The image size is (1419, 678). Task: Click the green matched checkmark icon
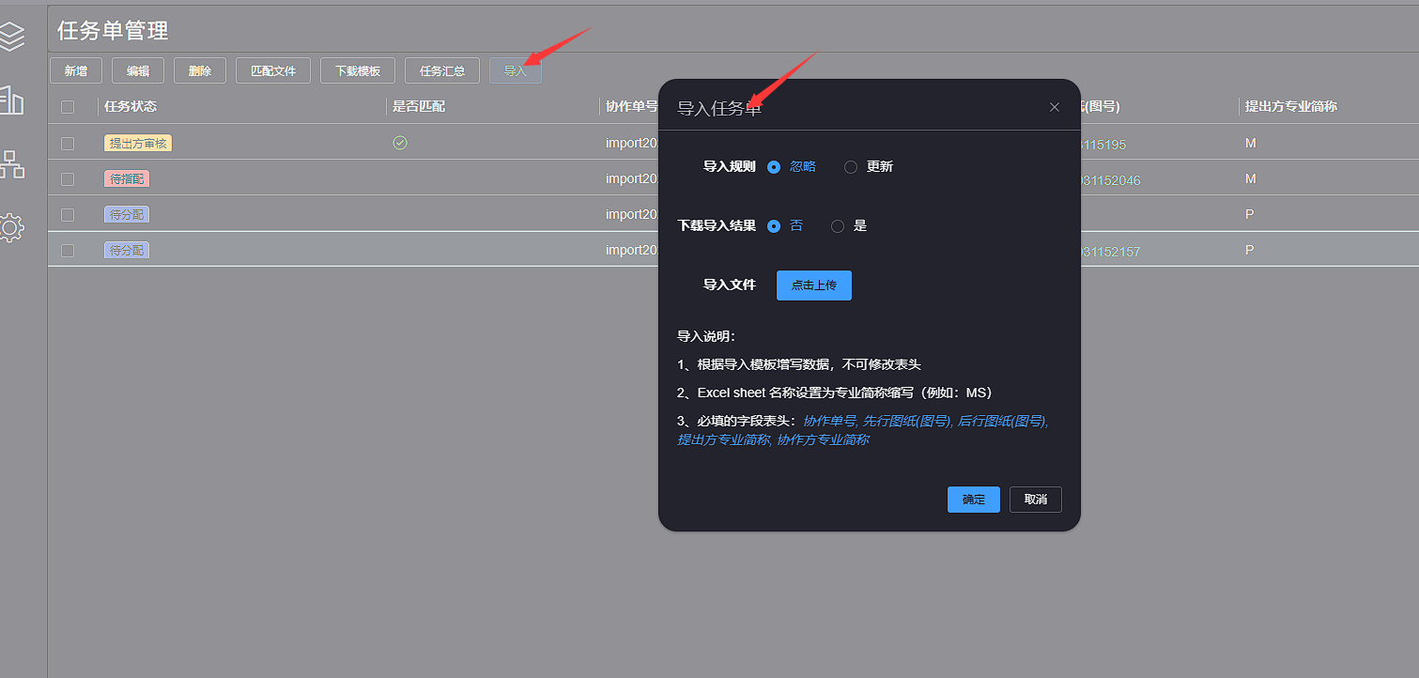(x=400, y=143)
